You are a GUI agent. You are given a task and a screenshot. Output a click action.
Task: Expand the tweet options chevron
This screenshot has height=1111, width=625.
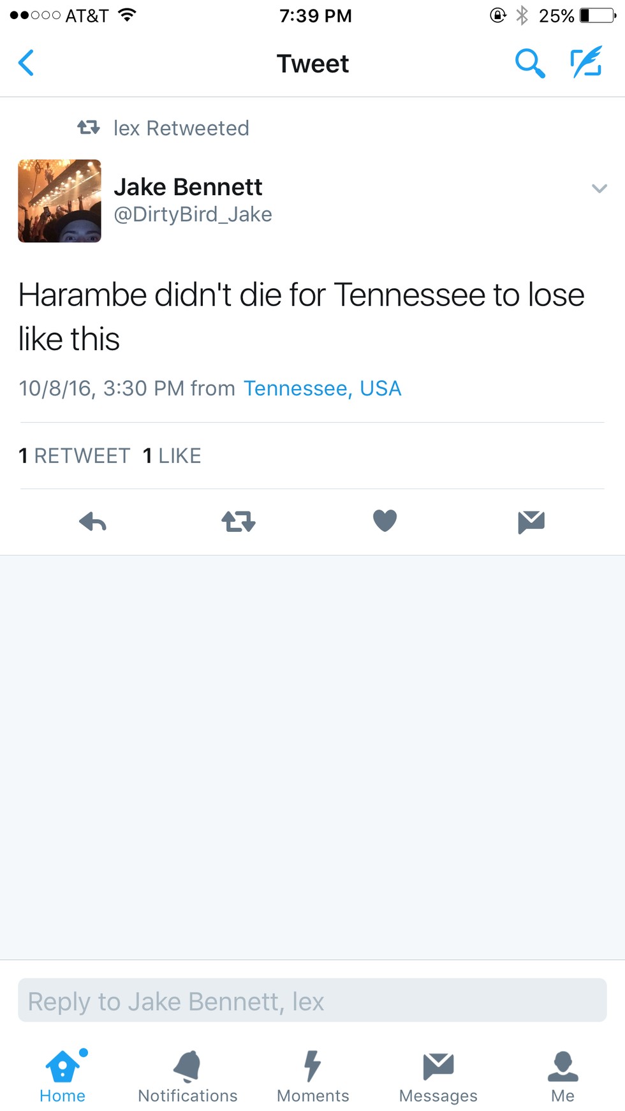[599, 188]
